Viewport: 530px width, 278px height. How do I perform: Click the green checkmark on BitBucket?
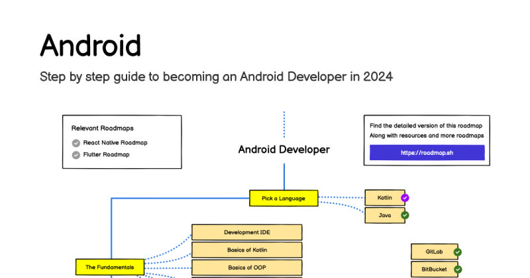point(458,269)
